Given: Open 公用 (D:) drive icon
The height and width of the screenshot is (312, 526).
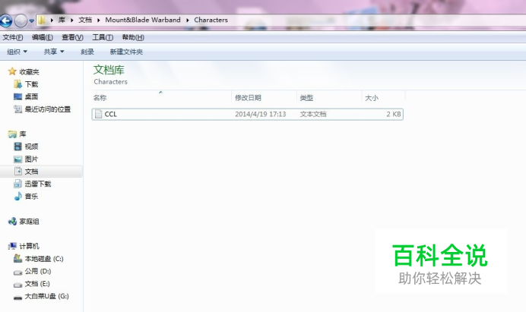Looking at the screenshot, I should [17, 272].
